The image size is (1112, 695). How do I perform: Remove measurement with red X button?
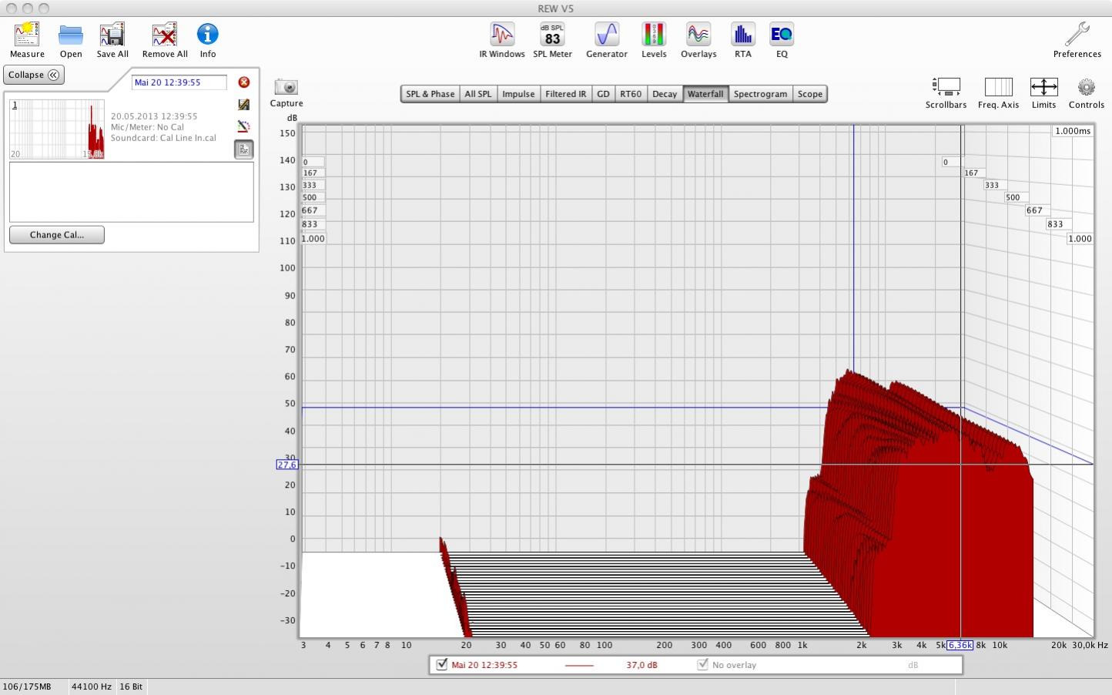[x=244, y=82]
